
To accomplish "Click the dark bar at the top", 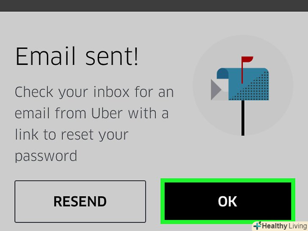I will (154, 5).
